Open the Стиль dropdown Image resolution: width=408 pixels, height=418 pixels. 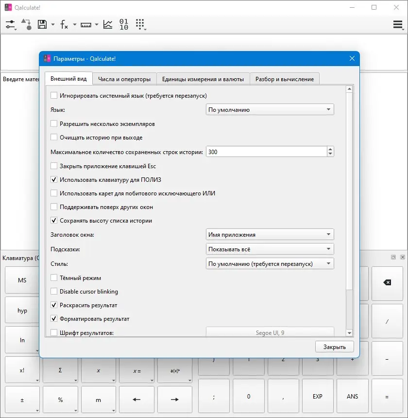270,263
